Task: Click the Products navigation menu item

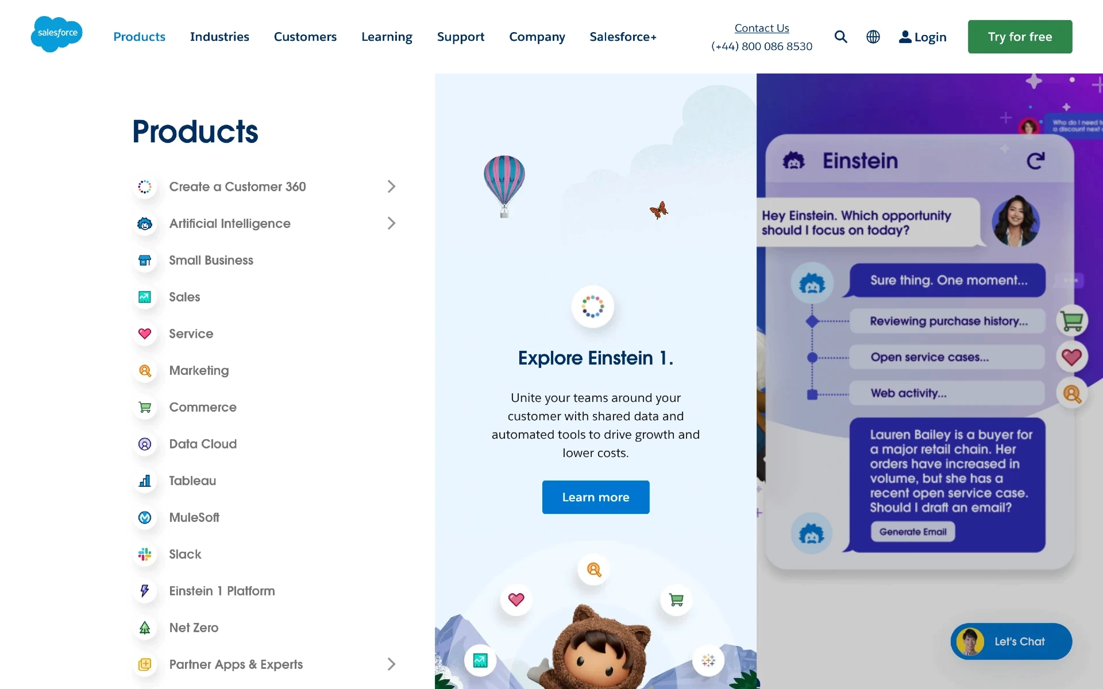Action: coord(139,37)
